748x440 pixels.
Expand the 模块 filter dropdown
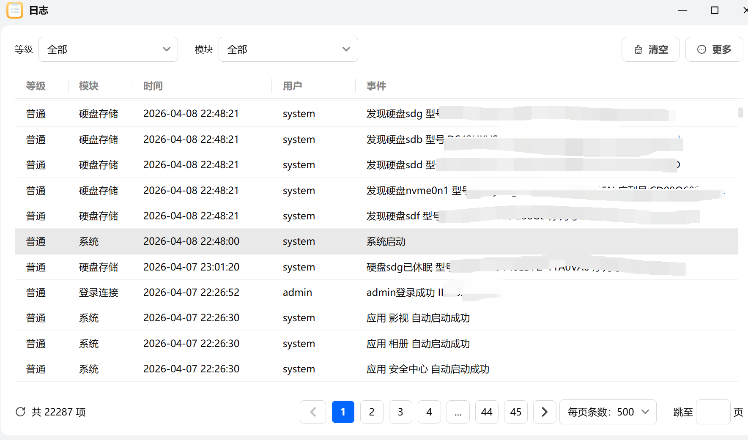[288, 49]
